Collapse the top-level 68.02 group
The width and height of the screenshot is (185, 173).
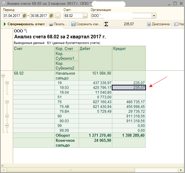tap(3, 76)
